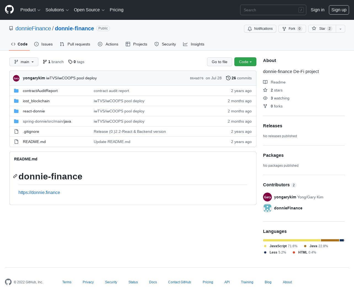This screenshot has height=299, width=354.
Task: Click the iost_blockchain folder icon
Action: [16, 101]
